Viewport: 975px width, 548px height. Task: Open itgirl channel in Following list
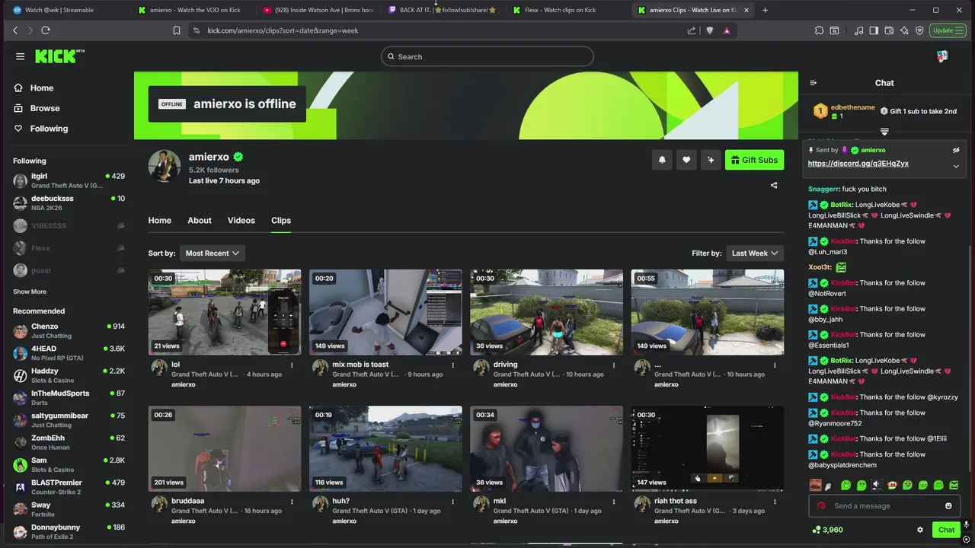(69, 180)
